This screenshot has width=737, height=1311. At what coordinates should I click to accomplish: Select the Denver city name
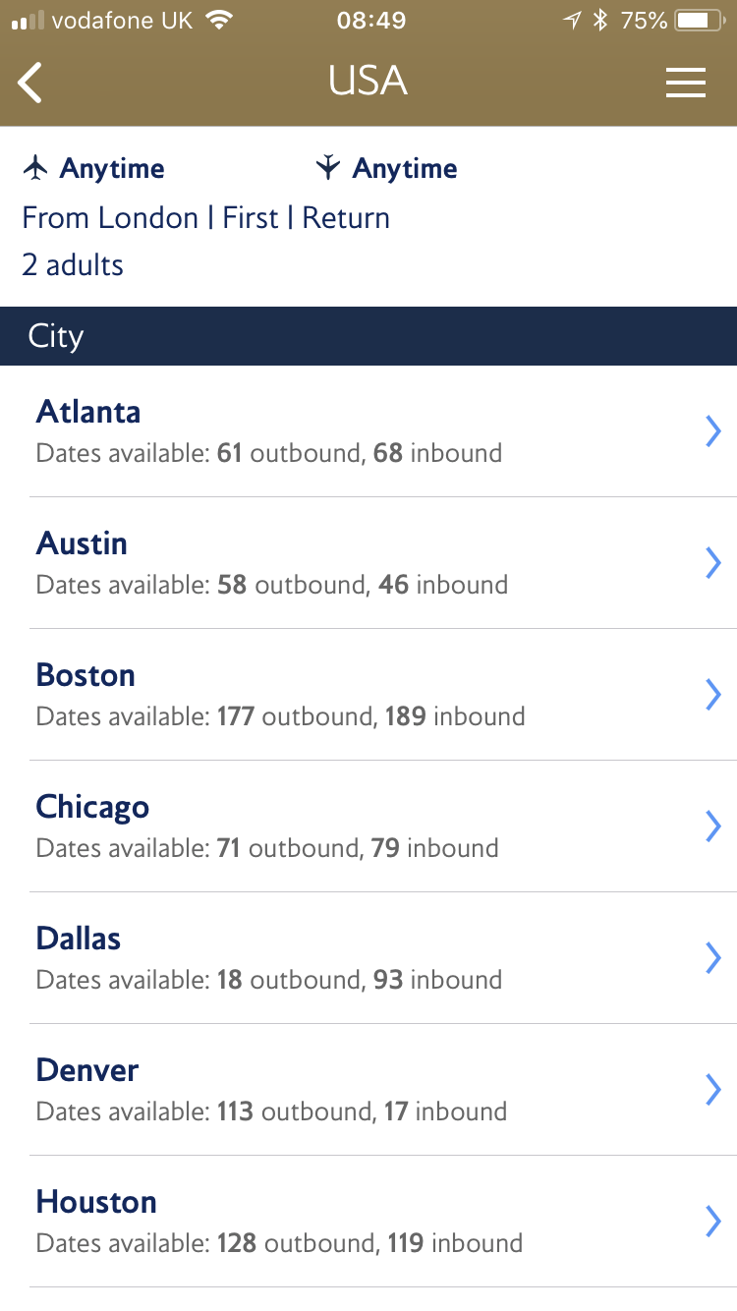(x=87, y=1070)
